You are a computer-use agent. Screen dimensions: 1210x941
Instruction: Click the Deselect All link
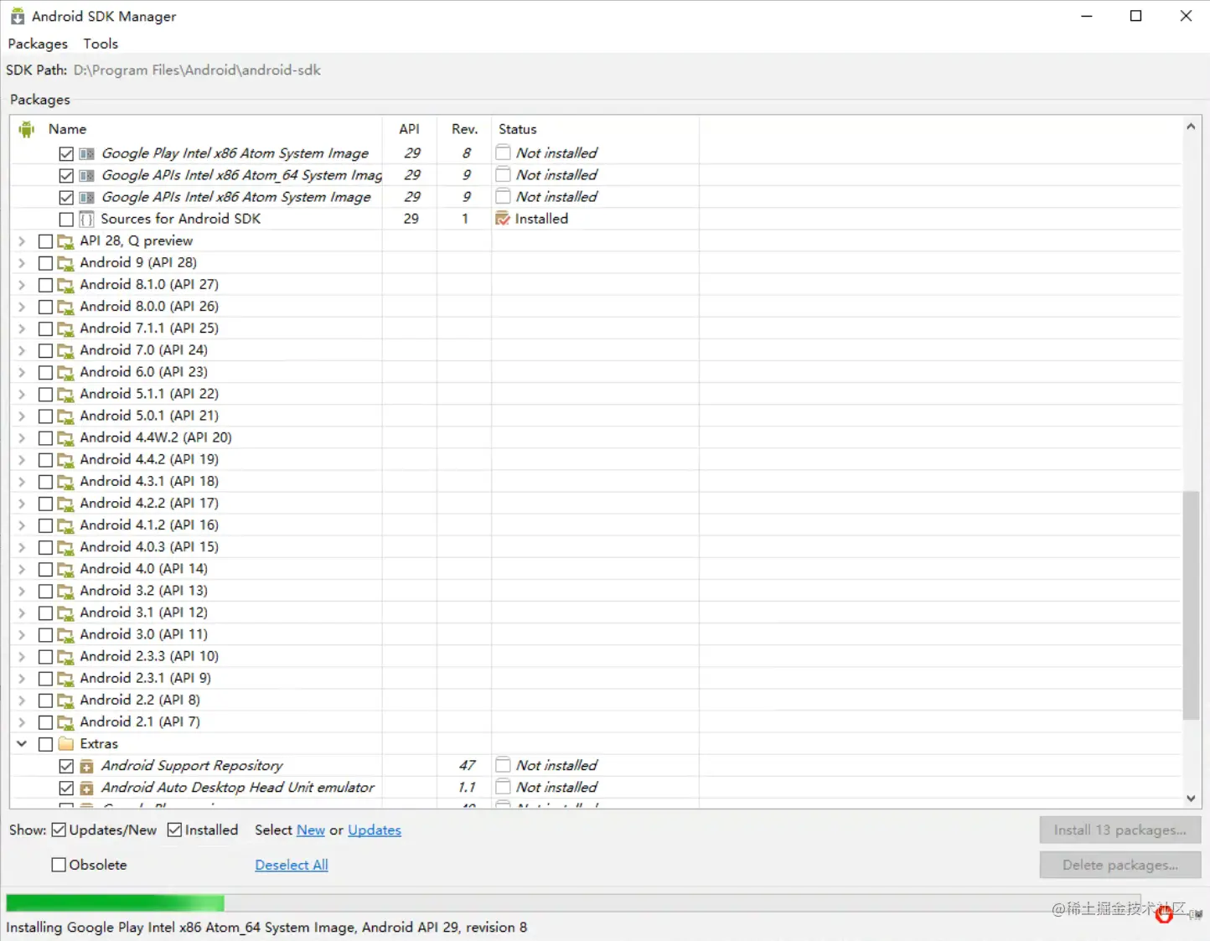pyautogui.click(x=292, y=865)
